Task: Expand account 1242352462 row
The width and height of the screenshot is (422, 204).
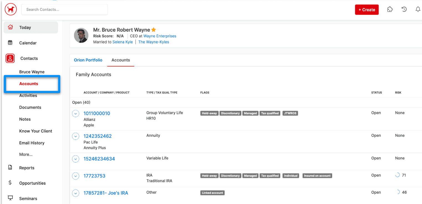Action: pyautogui.click(x=75, y=136)
